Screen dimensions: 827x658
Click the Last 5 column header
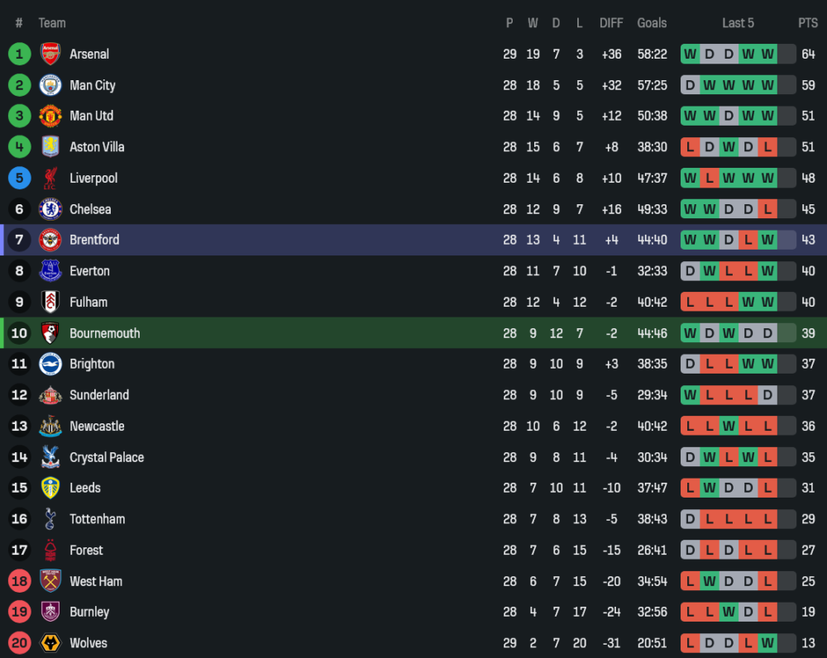[738, 23]
